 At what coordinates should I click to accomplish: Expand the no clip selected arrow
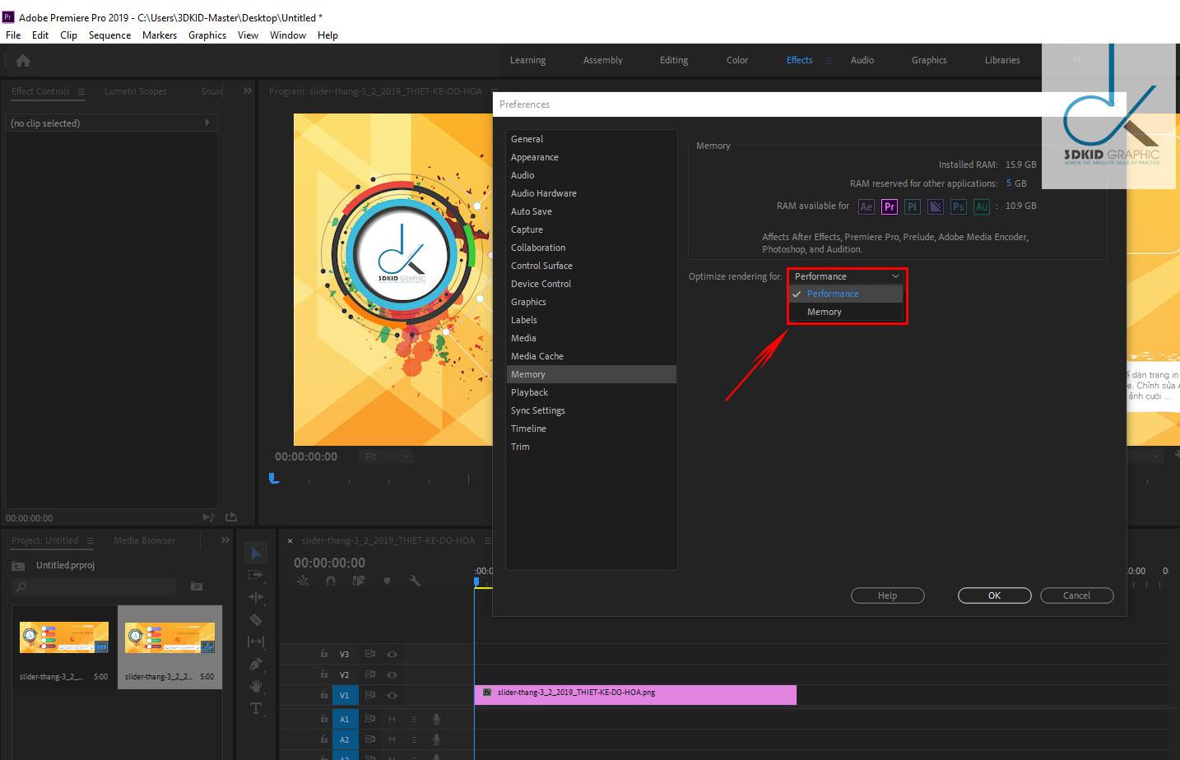(x=207, y=123)
